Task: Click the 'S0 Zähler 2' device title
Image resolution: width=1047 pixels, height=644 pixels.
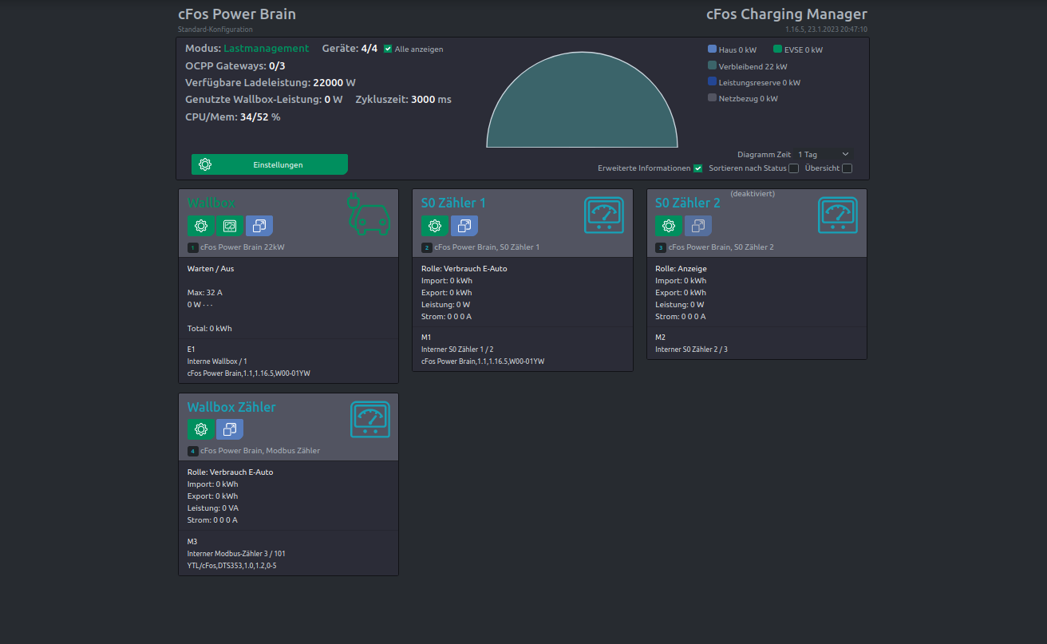Action: [x=688, y=203]
